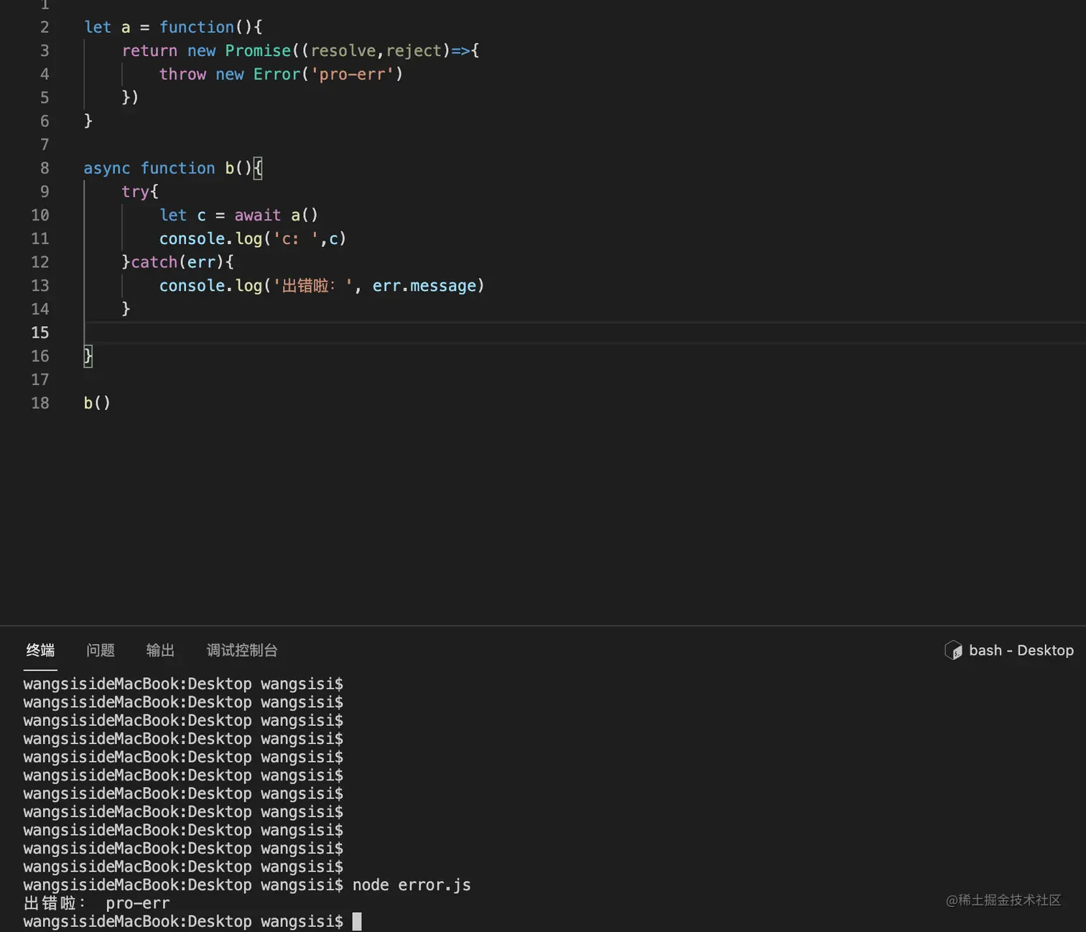This screenshot has height=932, width=1086.
Task: Click 'err.message' on line 13
Action: (x=424, y=286)
